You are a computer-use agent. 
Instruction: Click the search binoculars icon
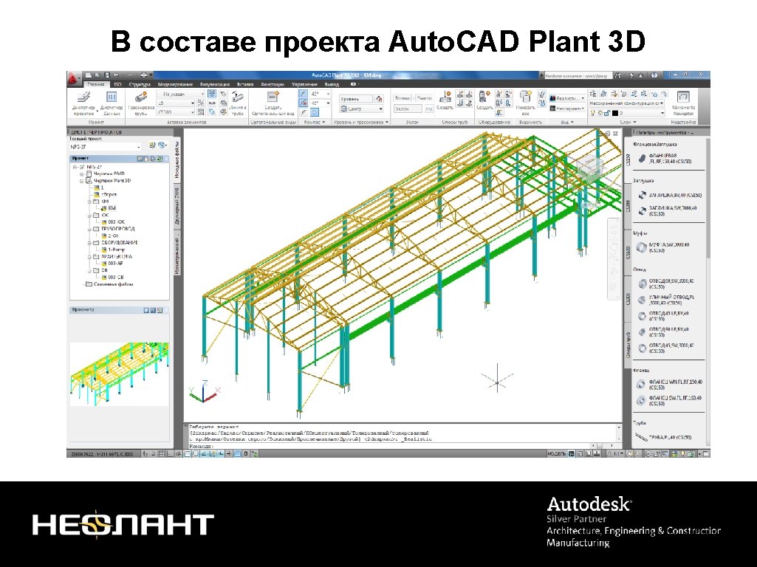click(x=617, y=76)
